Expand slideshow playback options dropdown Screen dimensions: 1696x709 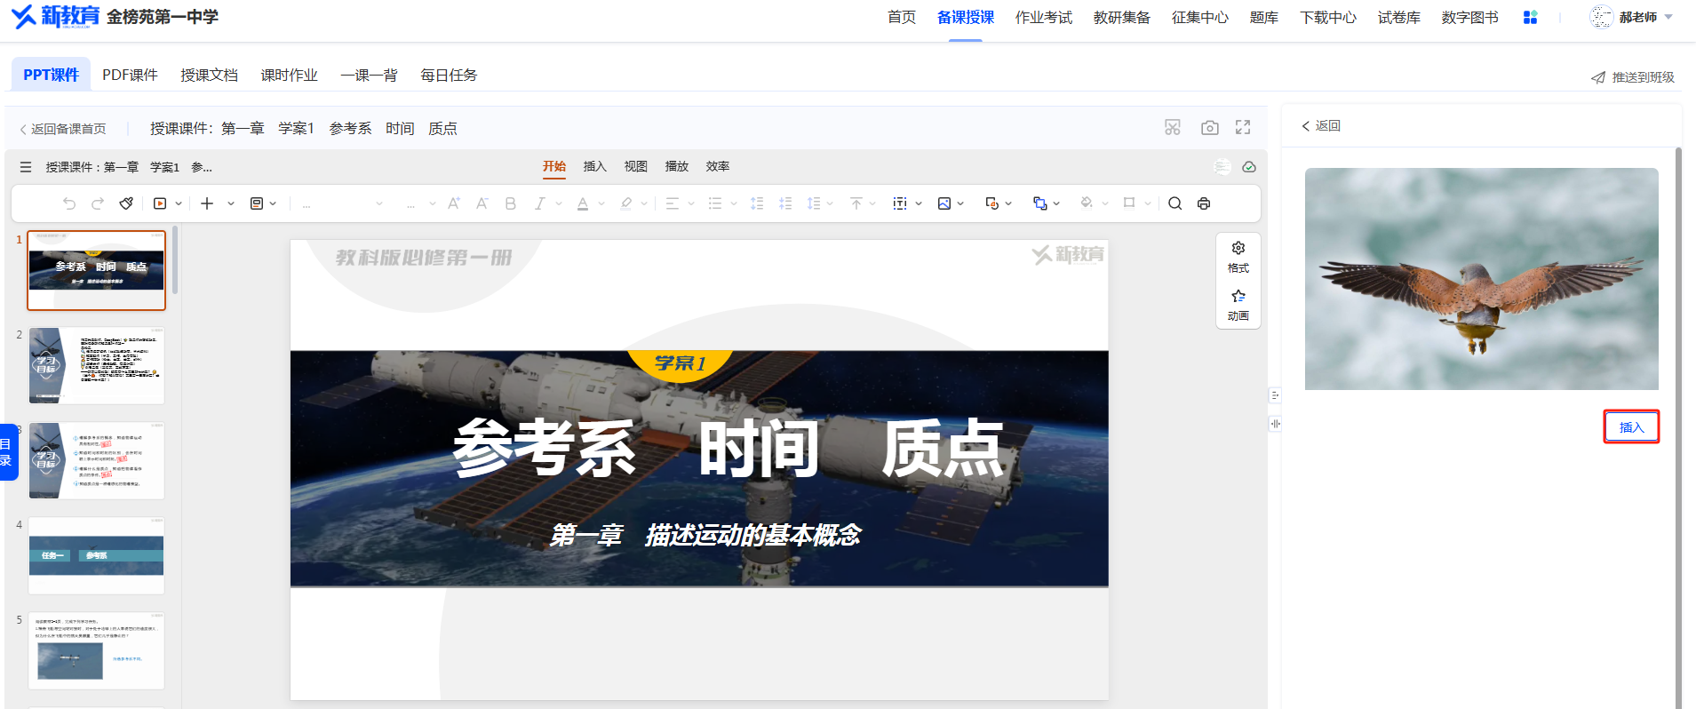pyautogui.click(x=179, y=203)
